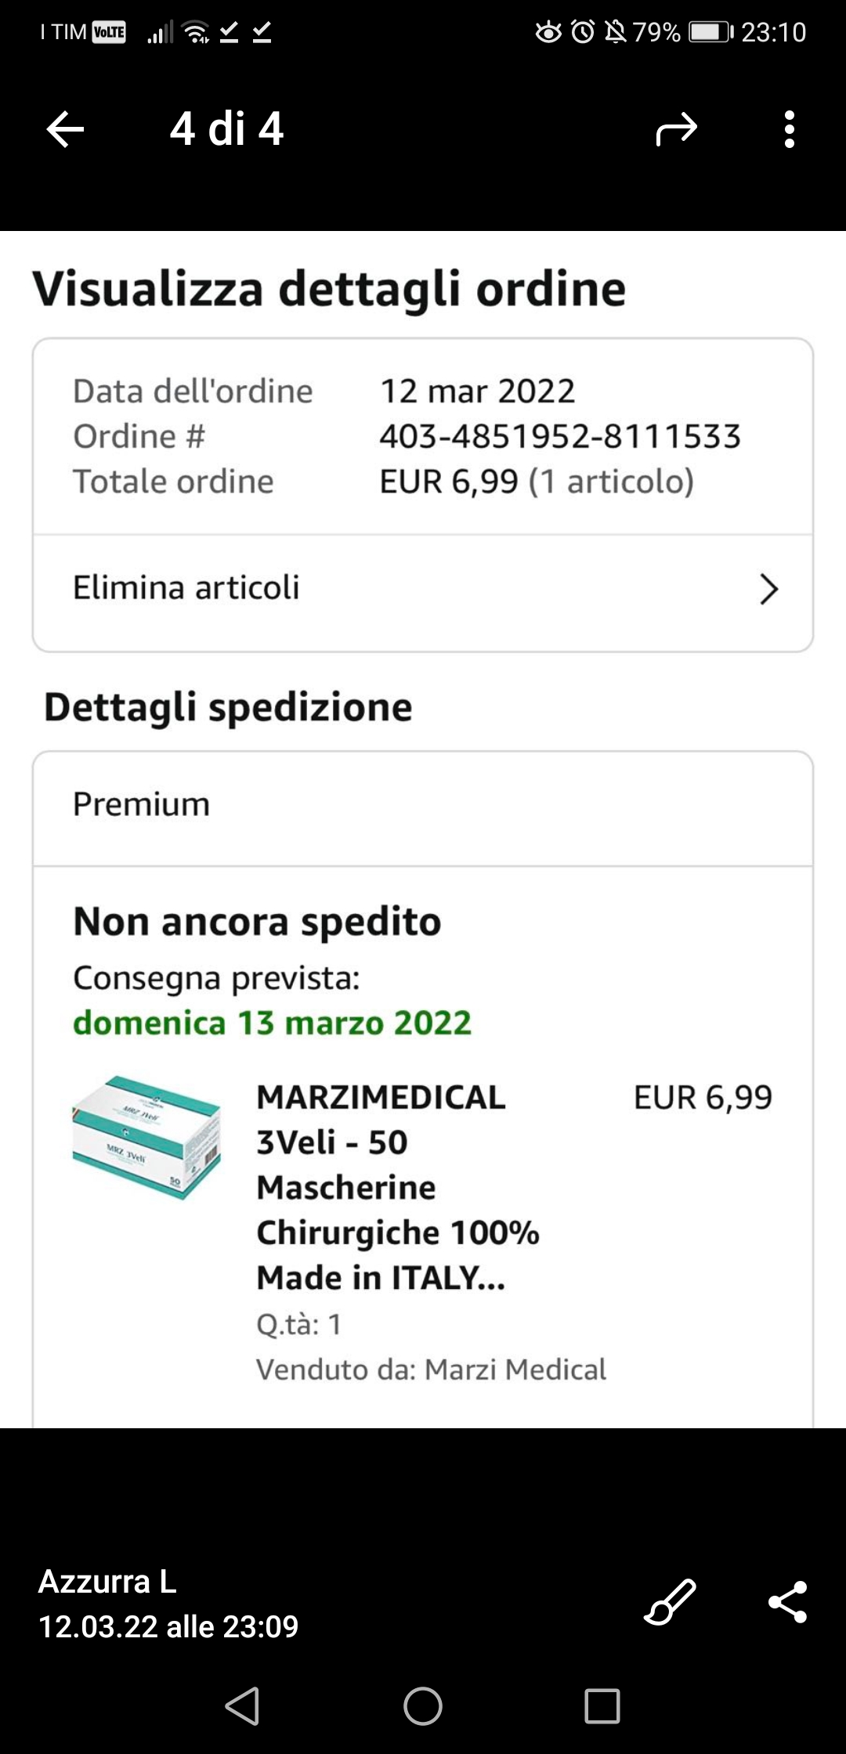The image size is (846, 1754).
Task: Tap the Wi-Fi icon in status bar
Action: [195, 32]
